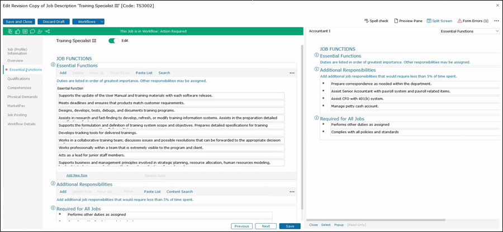The height and width of the screenshot is (232, 503).
Task: Click the share icon in green toolbar
Action: coord(48,31)
